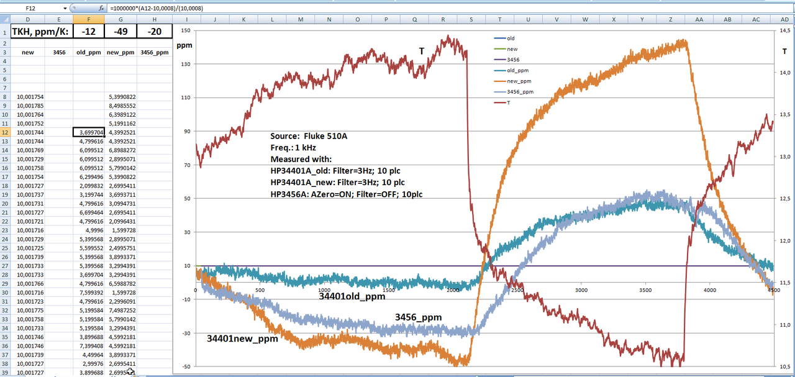Click horizontal axis label 2500
Screen dimensions: 795x377
pyautogui.click(x=517, y=290)
